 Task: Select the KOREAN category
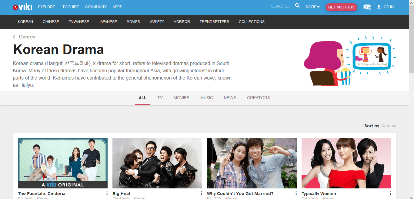click(25, 22)
